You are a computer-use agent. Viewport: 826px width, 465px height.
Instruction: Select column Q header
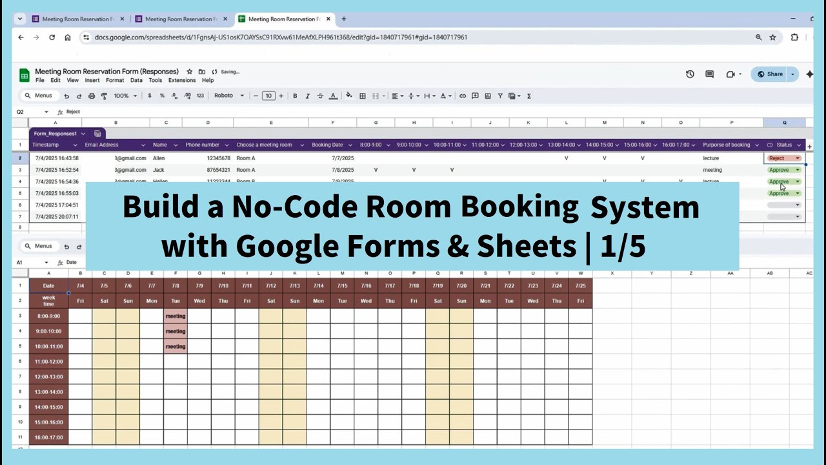click(x=784, y=123)
